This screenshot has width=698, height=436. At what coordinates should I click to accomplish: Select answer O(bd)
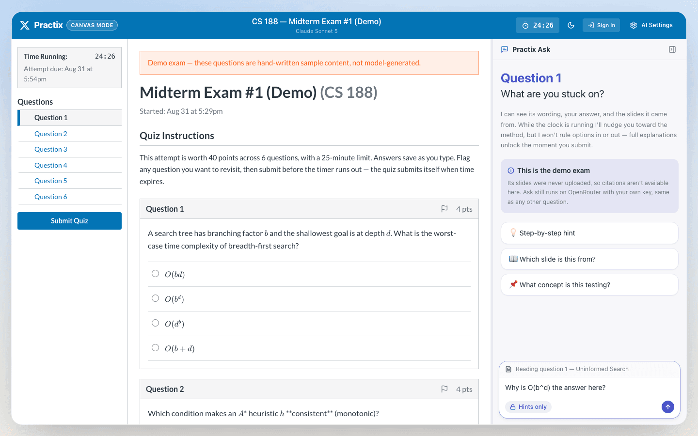pyautogui.click(x=155, y=274)
